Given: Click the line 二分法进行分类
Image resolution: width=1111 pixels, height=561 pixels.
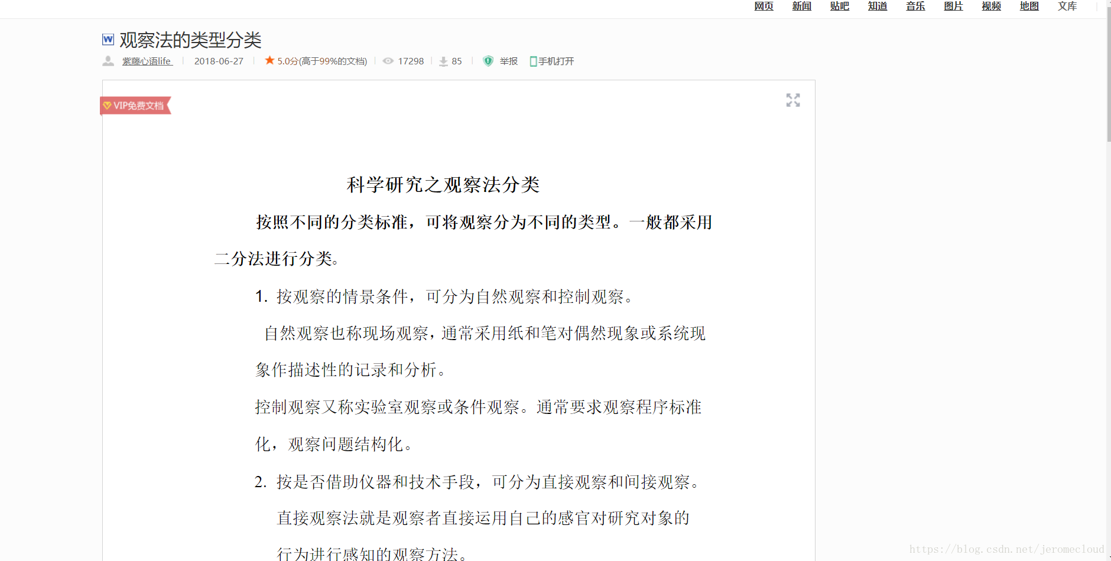Looking at the screenshot, I should tap(277, 259).
